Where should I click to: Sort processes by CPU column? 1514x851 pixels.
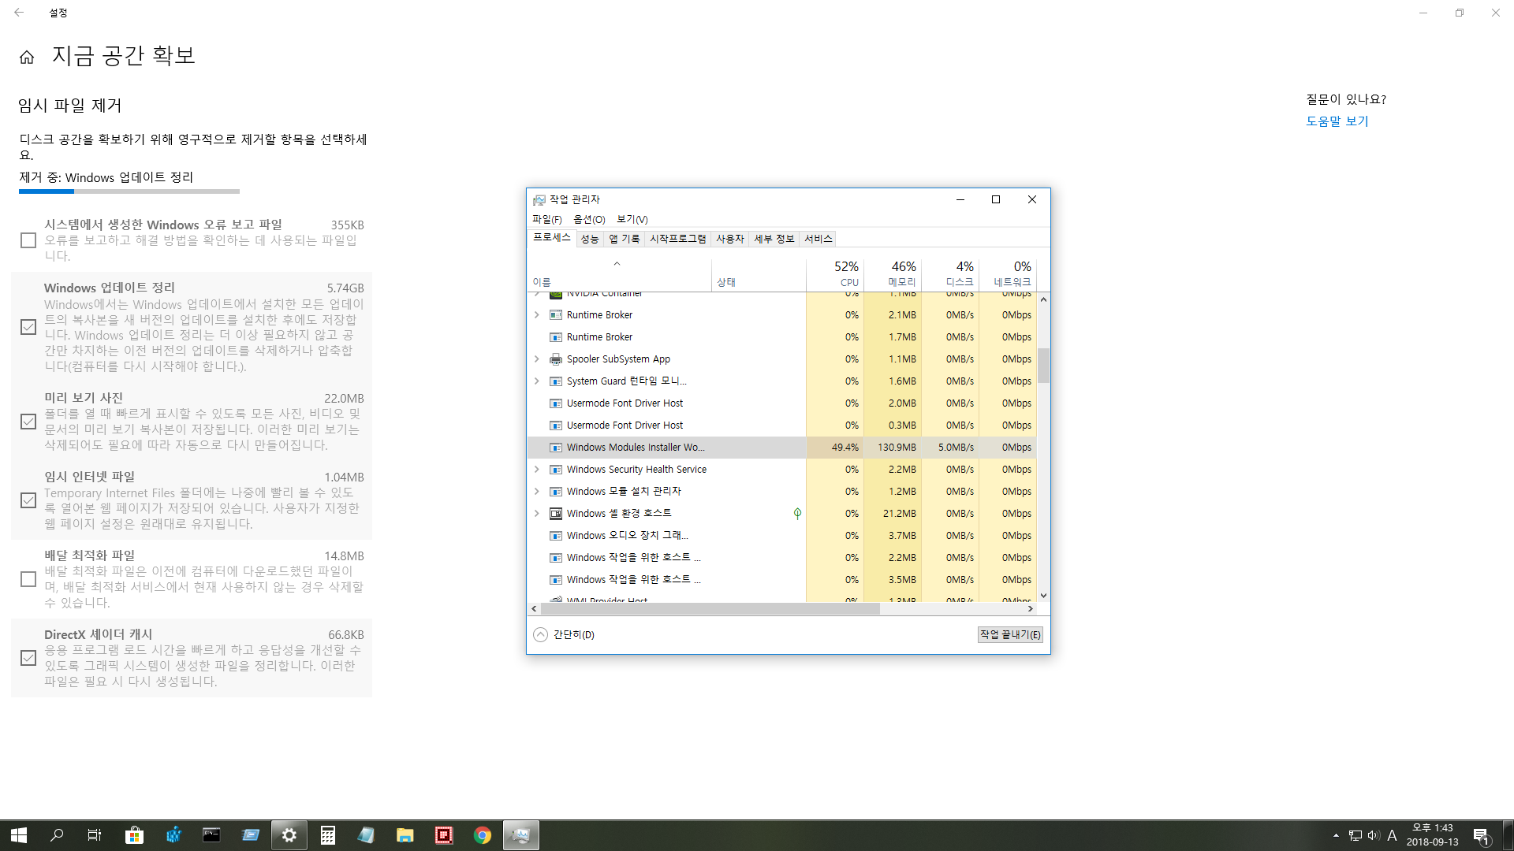pyautogui.click(x=835, y=274)
